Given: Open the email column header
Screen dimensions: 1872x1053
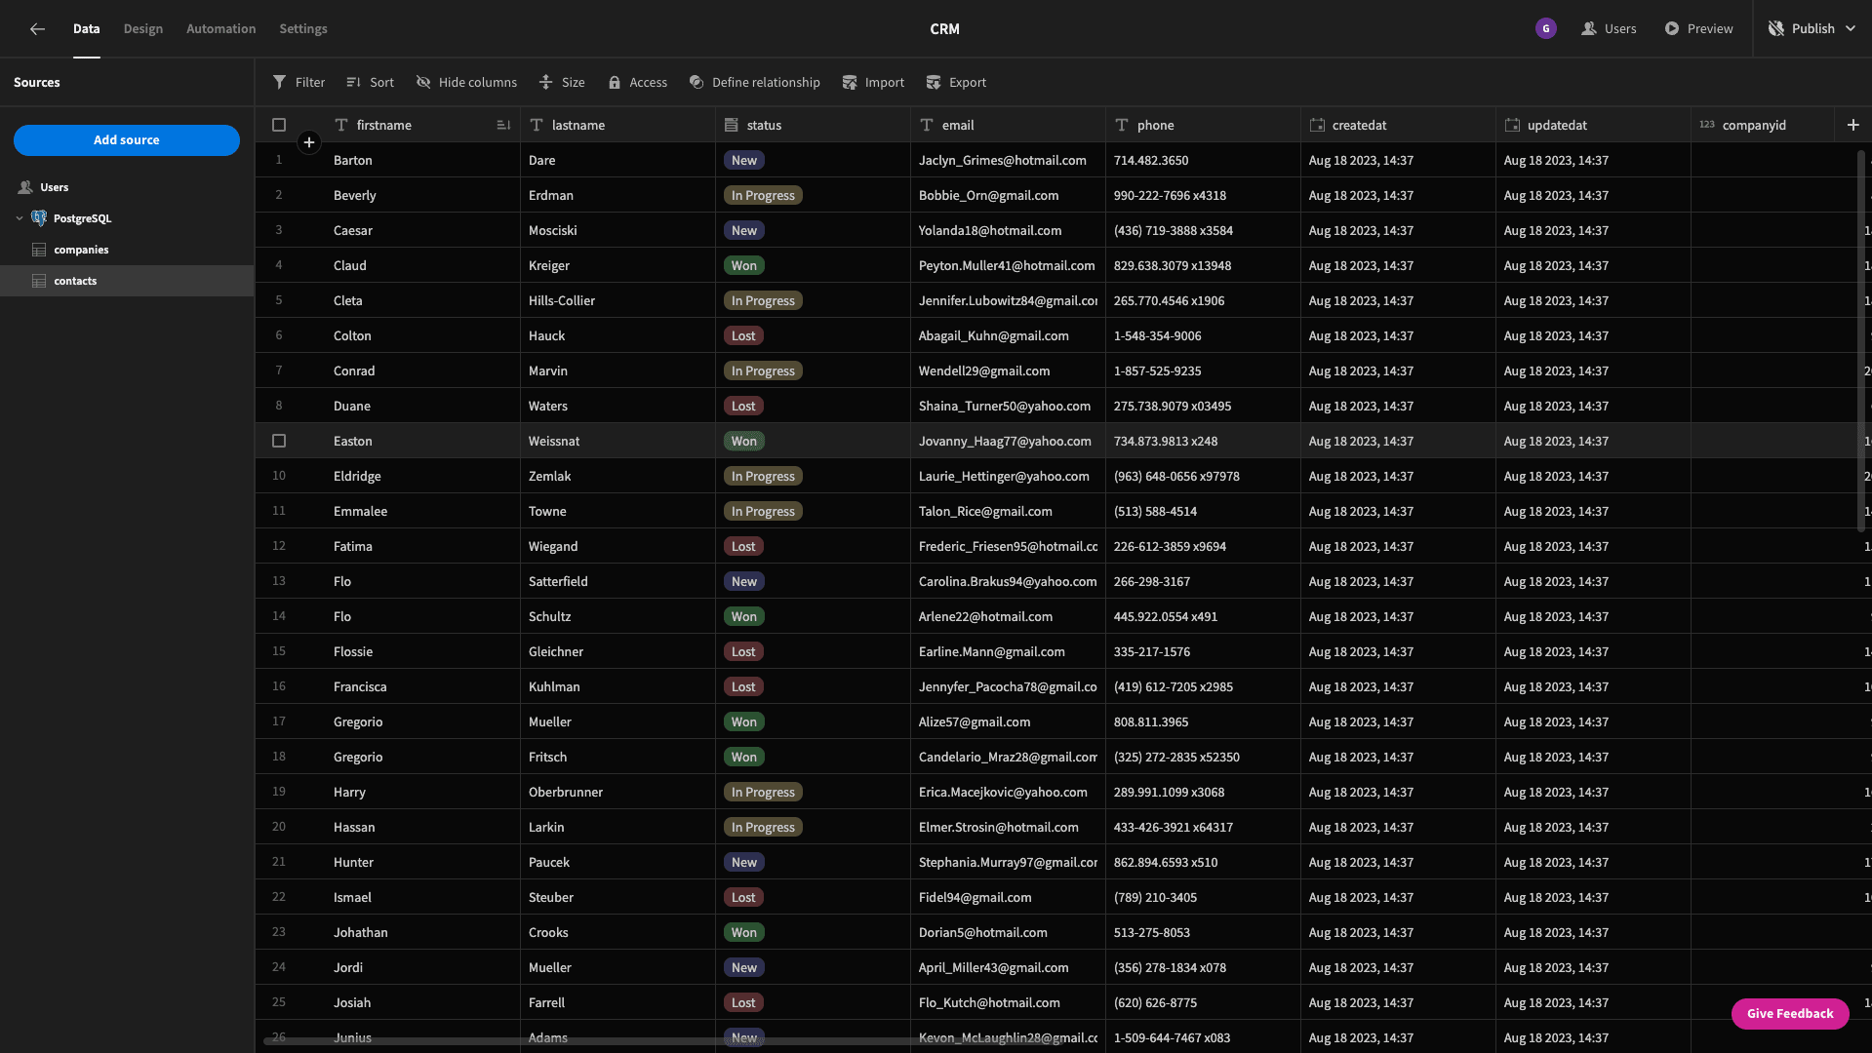Looking at the screenshot, I should (1008, 125).
